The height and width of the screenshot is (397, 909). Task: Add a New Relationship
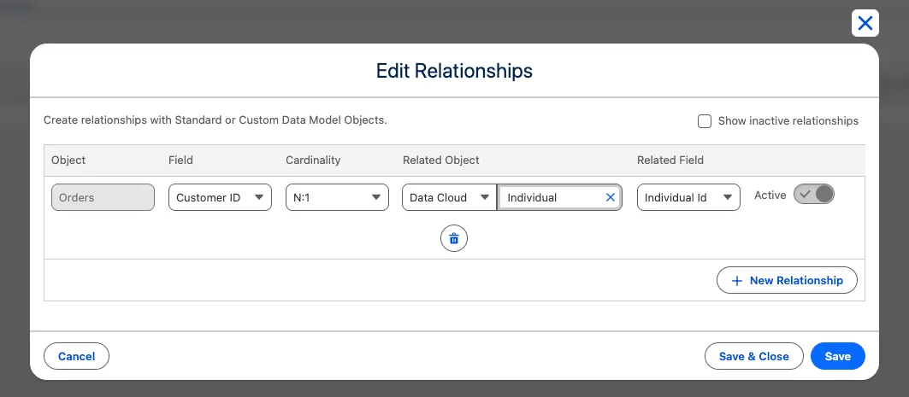(787, 280)
